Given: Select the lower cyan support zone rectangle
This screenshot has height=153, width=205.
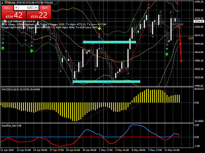Looking at the screenshot, I should [106, 82].
